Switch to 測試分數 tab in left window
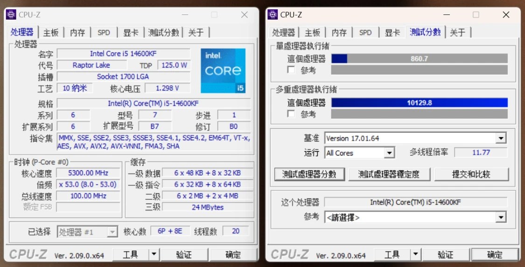The width and height of the screenshot is (525, 267). click(x=163, y=33)
